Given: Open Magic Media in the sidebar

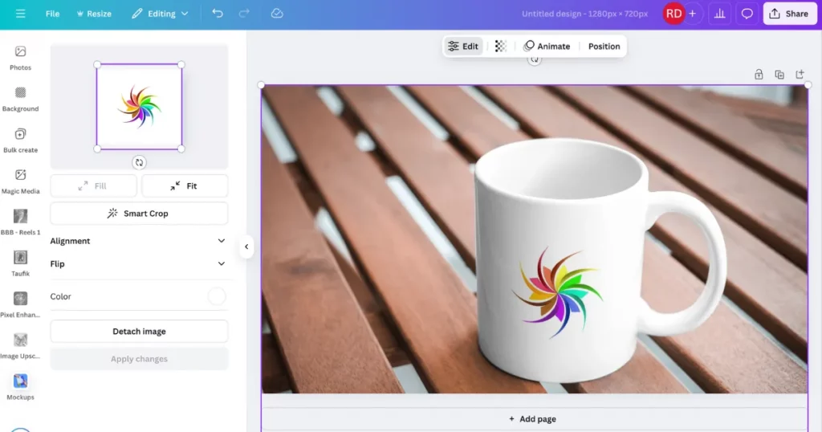Looking at the screenshot, I should pyautogui.click(x=20, y=181).
